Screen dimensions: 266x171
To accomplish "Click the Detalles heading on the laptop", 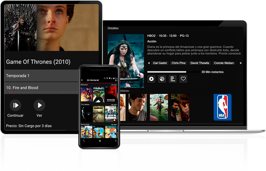I will [113, 28].
